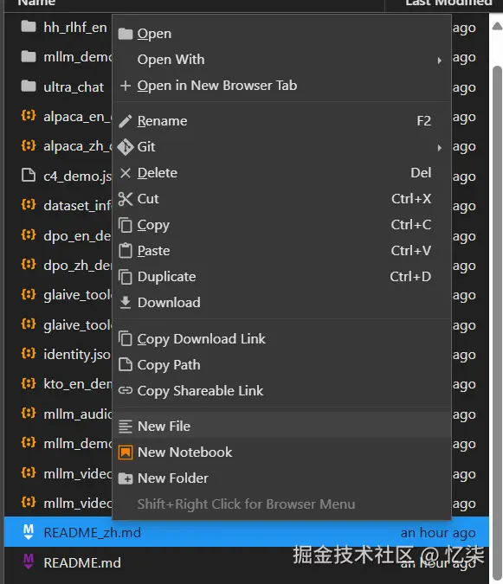Click the pencil icon beside Rename

click(126, 121)
